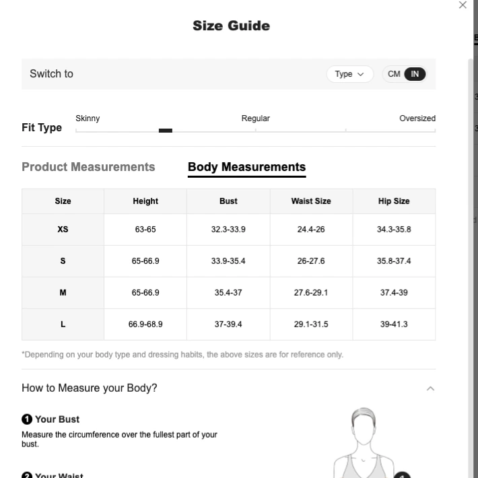Open the Type dropdown
Viewport: 478px width, 478px height.
pyautogui.click(x=349, y=74)
